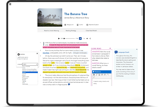The height and width of the screenshot is (107, 159).
Task: Open the Author info icon
Action: [78, 25]
